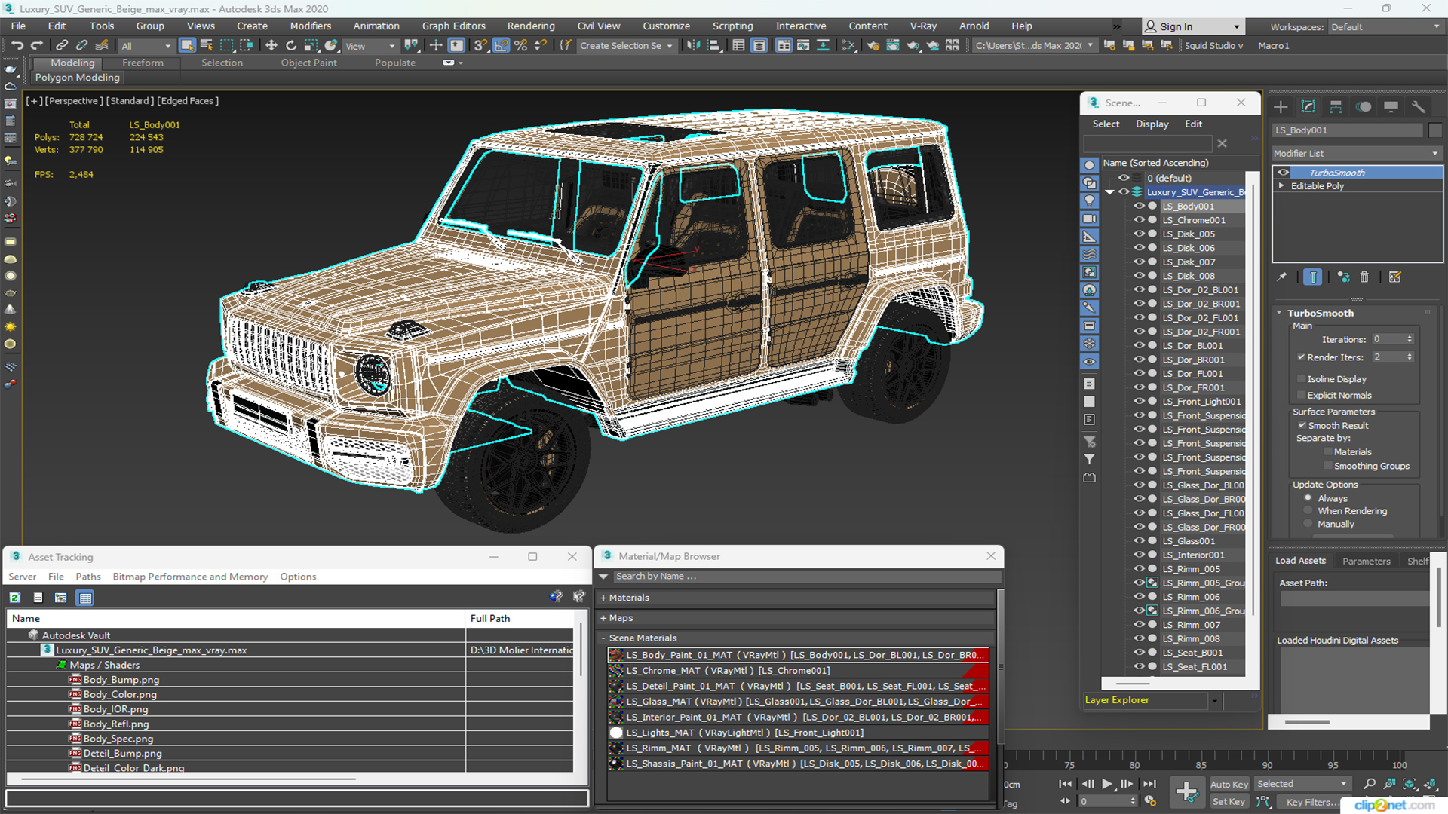This screenshot has width=1448, height=814.
Task: Click the Configure Modifier Sets icon
Action: coord(1394,277)
